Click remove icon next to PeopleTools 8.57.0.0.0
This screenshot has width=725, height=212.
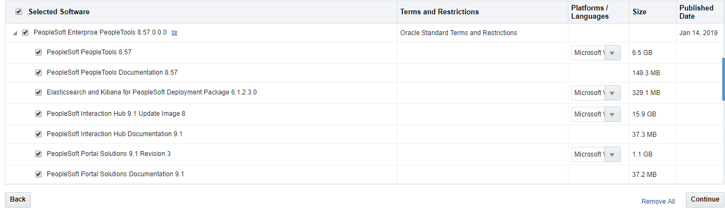point(174,33)
